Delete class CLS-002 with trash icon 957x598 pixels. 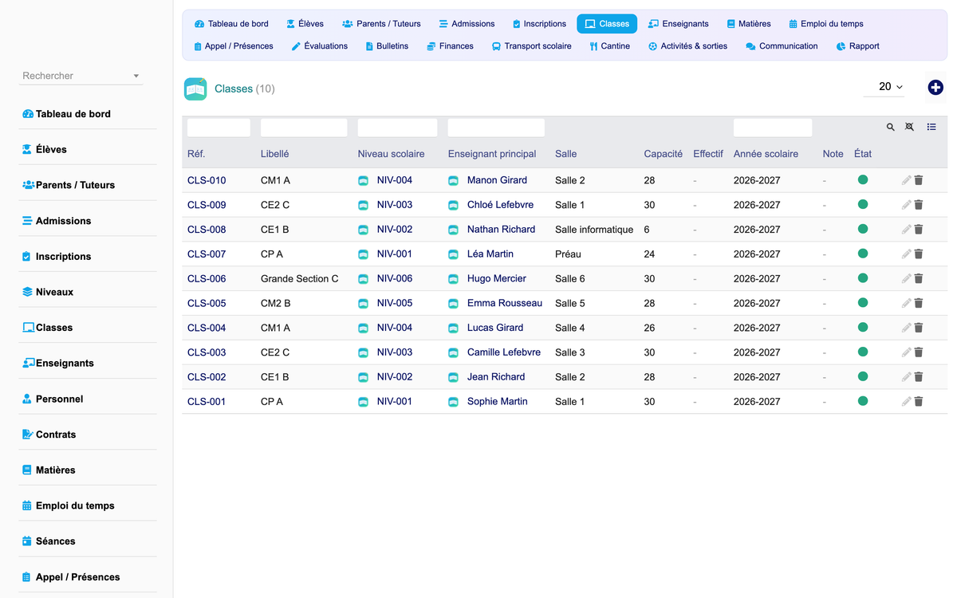(919, 377)
